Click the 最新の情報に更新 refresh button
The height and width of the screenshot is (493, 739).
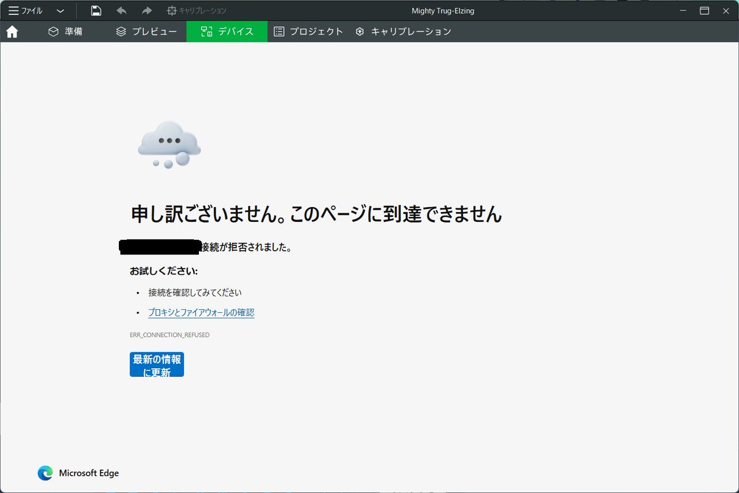click(156, 364)
